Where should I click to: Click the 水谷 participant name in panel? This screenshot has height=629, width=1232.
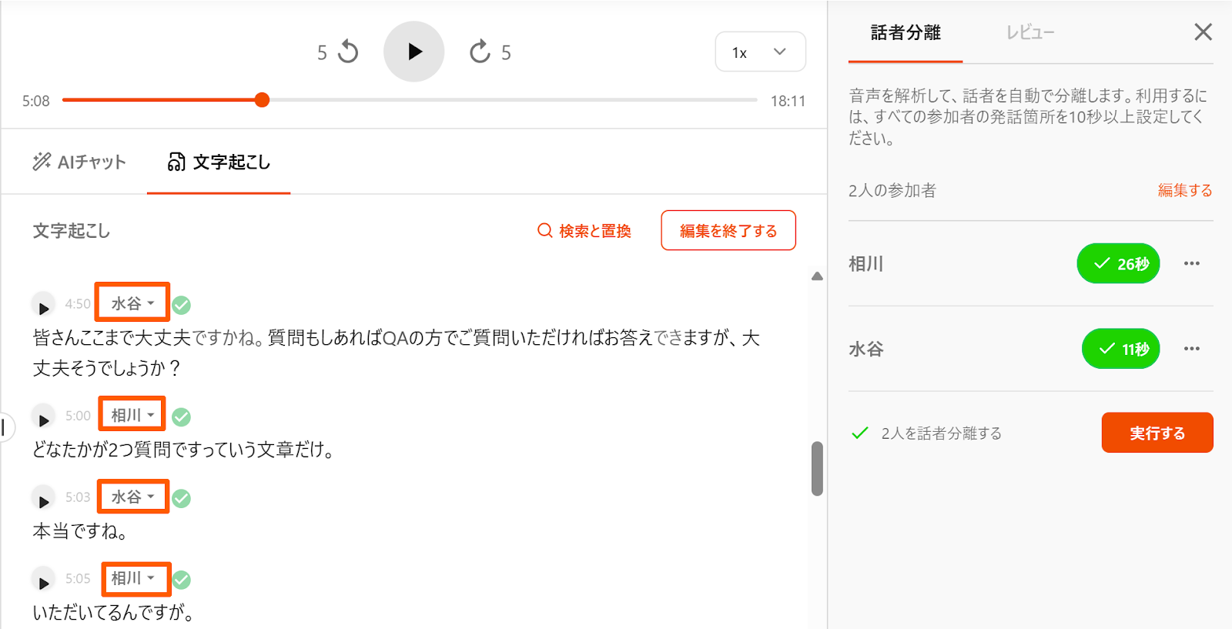tap(865, 349)
